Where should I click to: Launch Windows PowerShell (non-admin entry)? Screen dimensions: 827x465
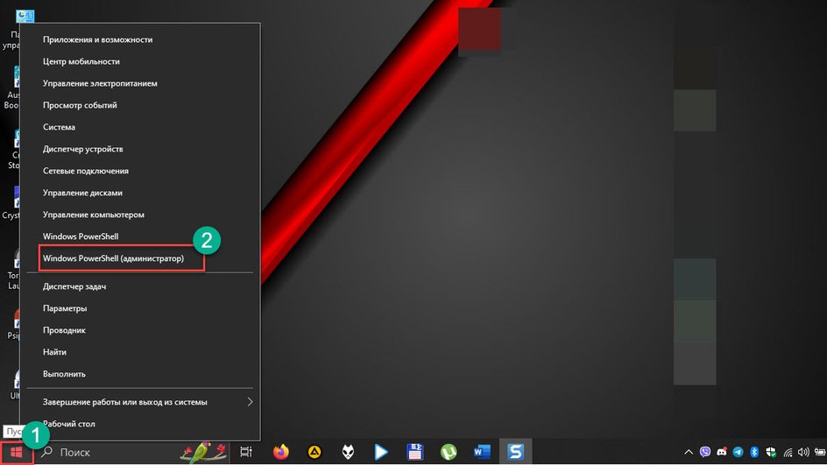140,236
